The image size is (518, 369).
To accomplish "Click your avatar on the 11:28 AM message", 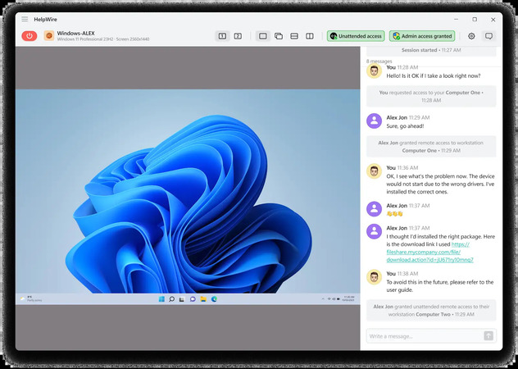I will pyautogui.click(x=374, y=71).
